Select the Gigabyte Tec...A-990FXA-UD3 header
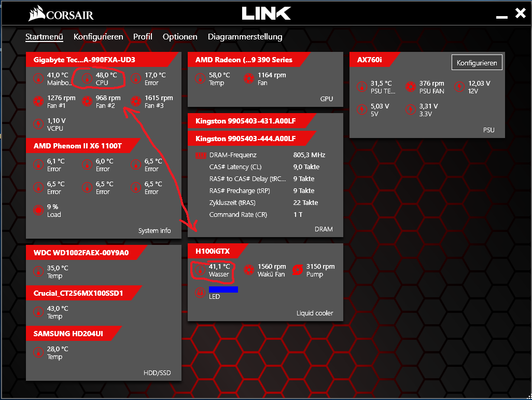Screen dimensions: 532x400 point(102,60)
